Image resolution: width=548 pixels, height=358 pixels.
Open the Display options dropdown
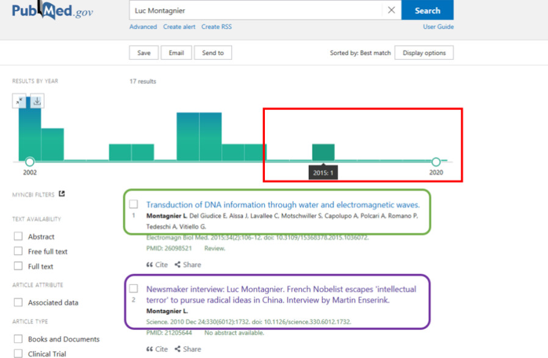click(x=424, y=53)
